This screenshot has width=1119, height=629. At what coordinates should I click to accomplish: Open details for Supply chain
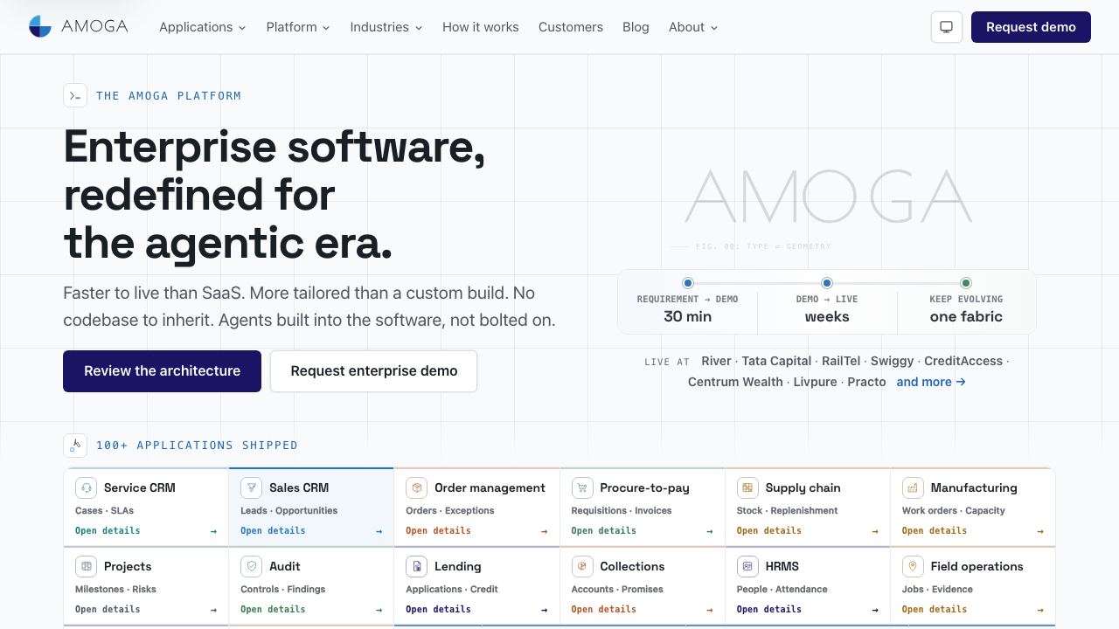pos(769,530)
